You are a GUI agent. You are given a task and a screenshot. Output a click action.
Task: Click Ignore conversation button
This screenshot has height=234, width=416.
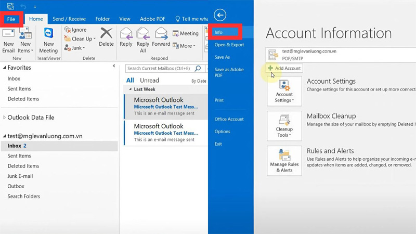coord(75,30)
